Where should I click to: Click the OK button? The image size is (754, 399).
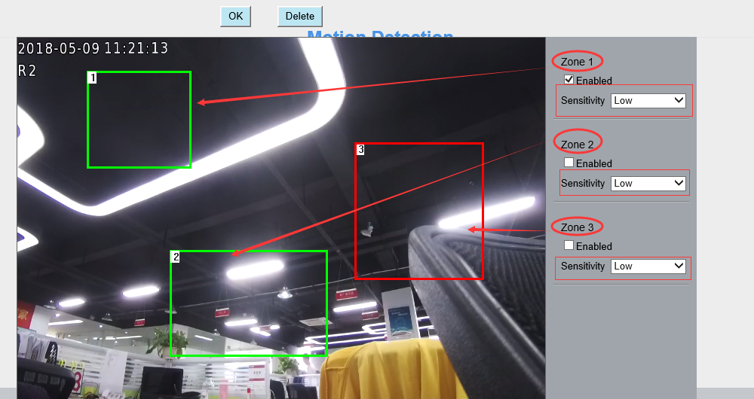[x=235, y=17]
